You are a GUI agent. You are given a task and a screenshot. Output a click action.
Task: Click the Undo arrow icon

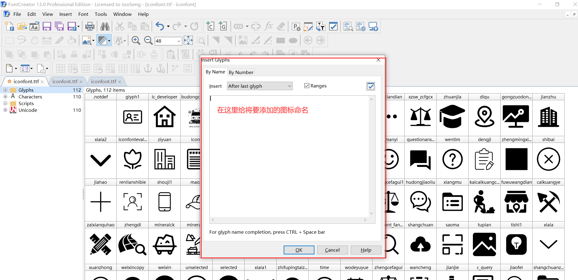160,27
